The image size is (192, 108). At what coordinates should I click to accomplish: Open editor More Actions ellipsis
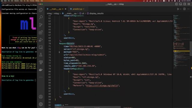point(188,9)
